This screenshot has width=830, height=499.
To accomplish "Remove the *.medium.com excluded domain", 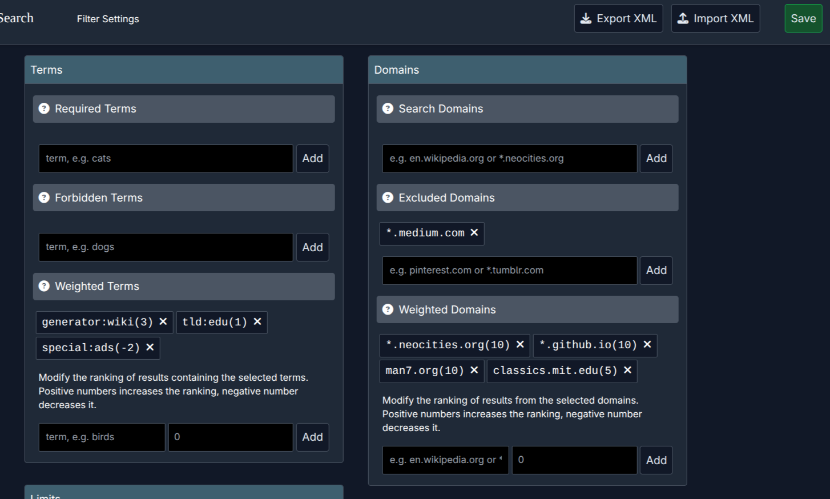I will tap(474, 232).
